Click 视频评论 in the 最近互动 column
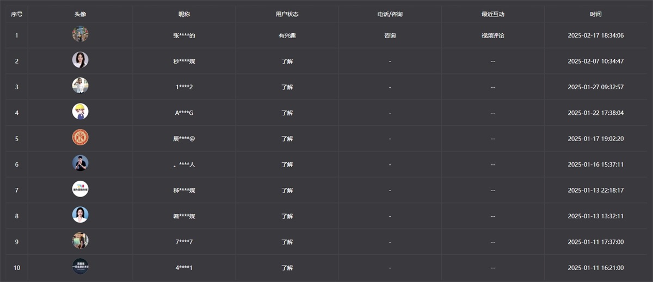 (x=492, y=35)
